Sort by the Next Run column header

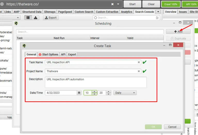[x=71, y=38]
